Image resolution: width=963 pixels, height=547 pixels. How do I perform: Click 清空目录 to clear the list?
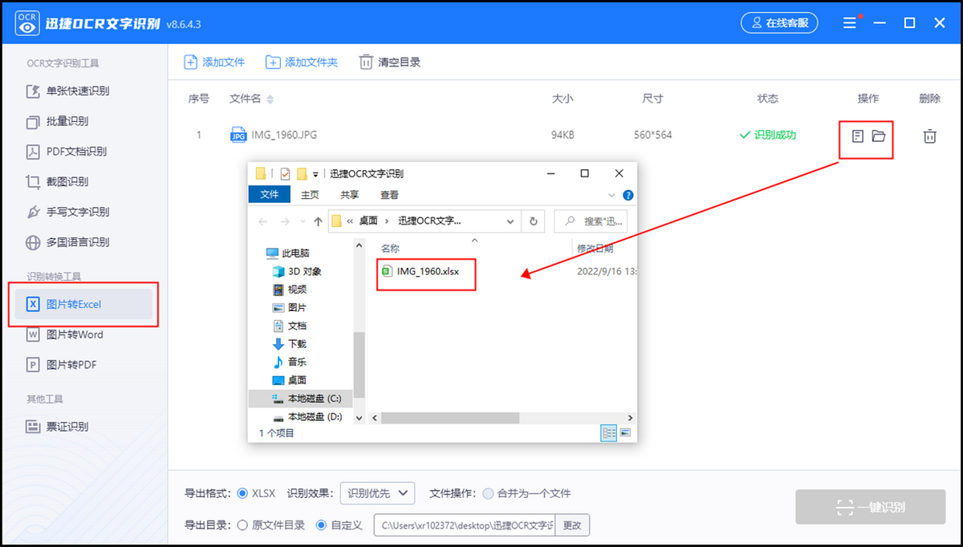390,62
